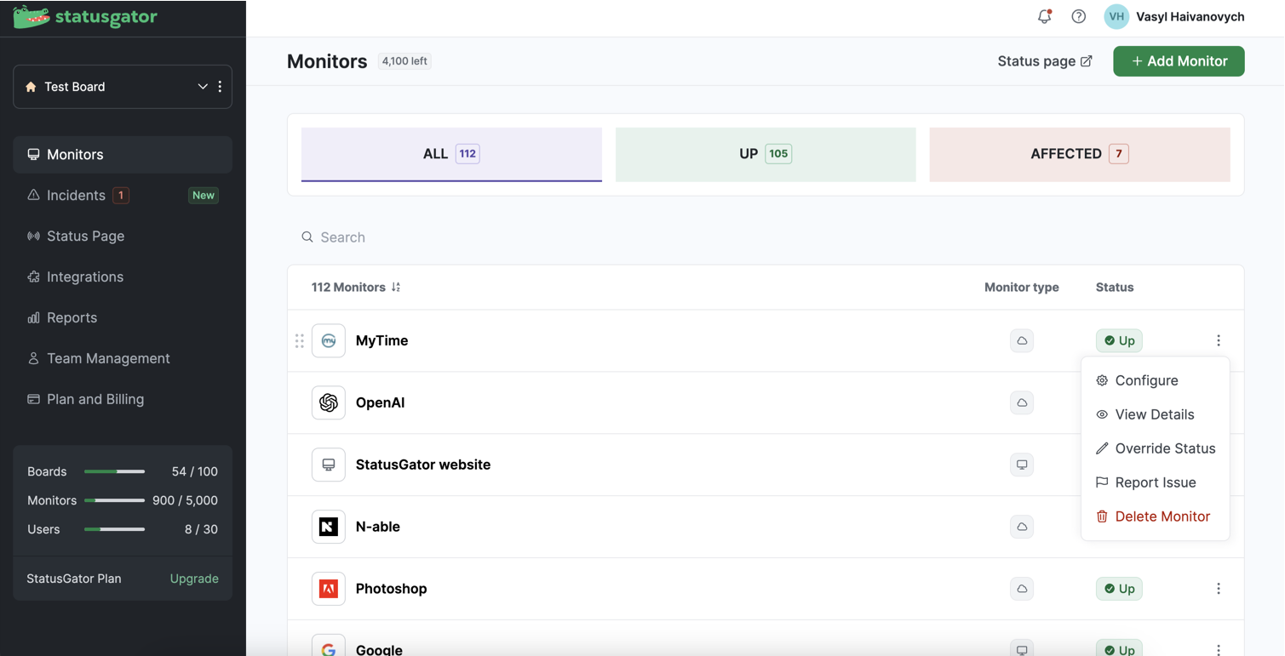Open the help question mark icon
Viewport: 1285px width, 656px height.
point(1078,16)
